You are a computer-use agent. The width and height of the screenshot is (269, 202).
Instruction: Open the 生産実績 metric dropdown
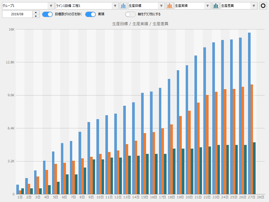pos(207,6)
